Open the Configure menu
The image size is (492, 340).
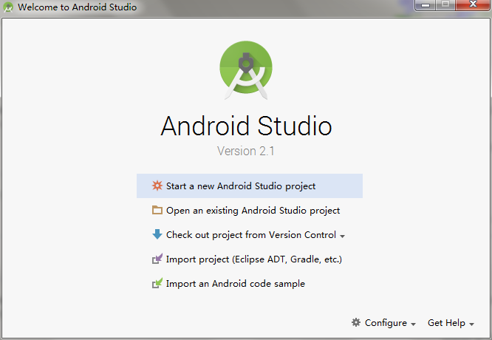point(383,323)
